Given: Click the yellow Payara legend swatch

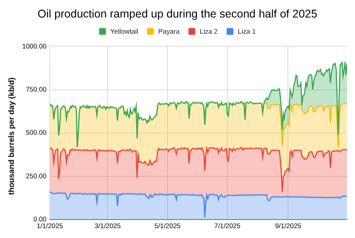Looking at the screenshot, I should tap(151, 31).
